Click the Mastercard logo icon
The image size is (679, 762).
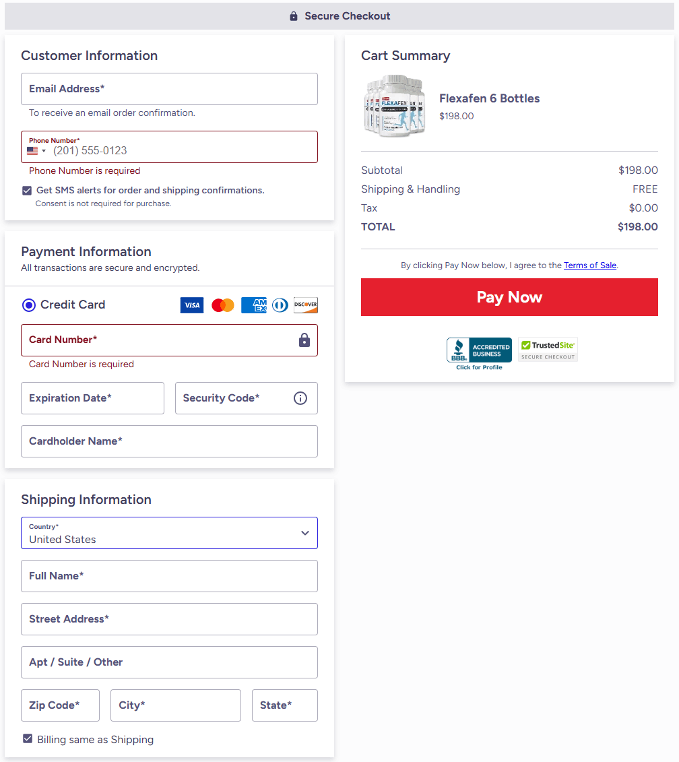click(223, 305)
